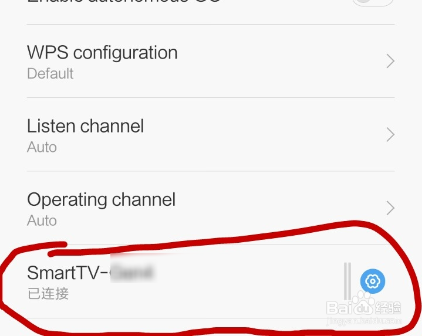This screenshot has height=336, width=425.
Task: Open the WPS configuration menu item
Action: click(211, 61)
